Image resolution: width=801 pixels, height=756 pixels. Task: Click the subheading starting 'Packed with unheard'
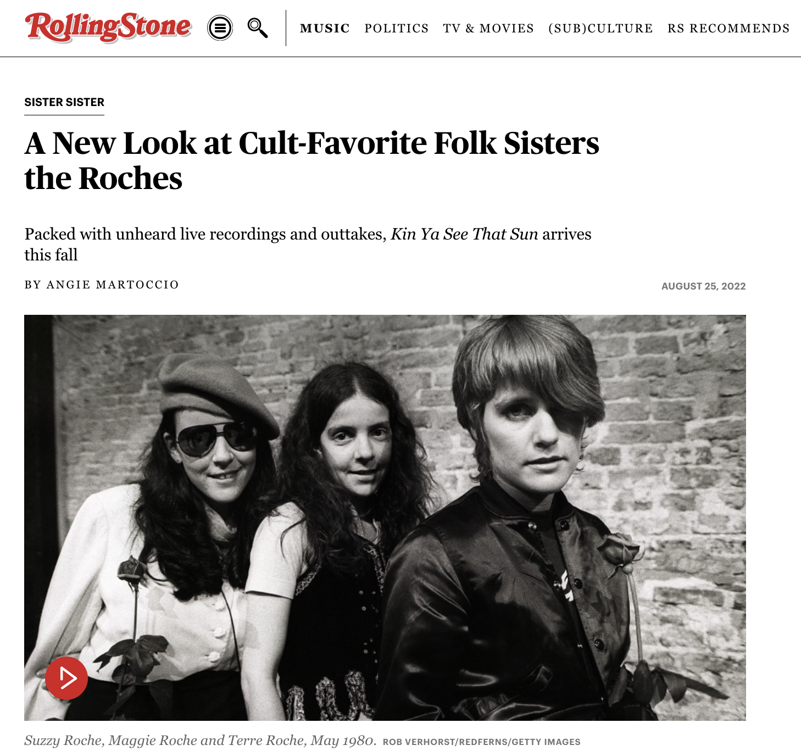pyautogui.click(x=308, y=244)
